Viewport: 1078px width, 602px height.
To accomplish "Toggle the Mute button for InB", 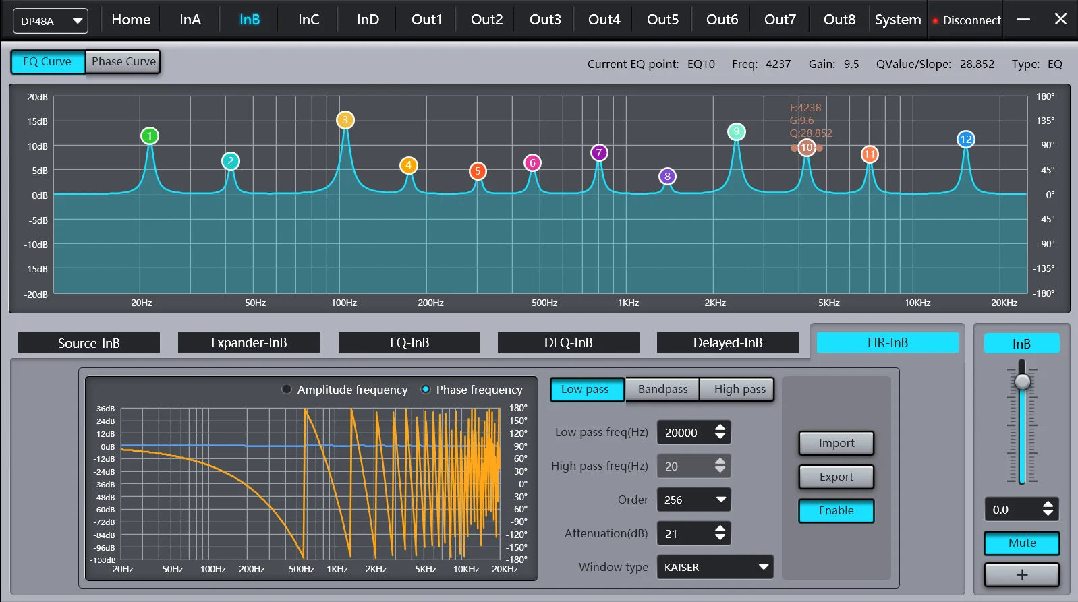I will [x=1022, y=543].
